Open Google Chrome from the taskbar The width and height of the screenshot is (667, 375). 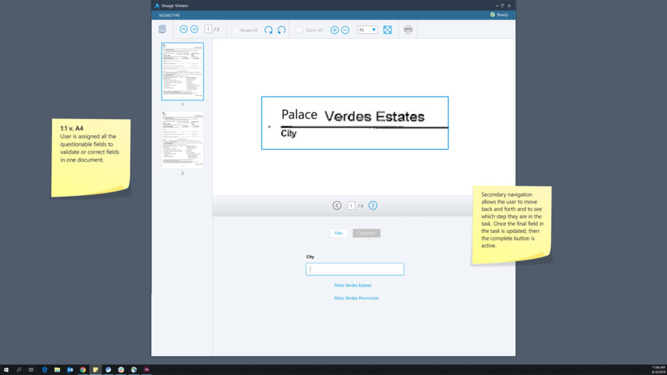click(x=83, y=369)
